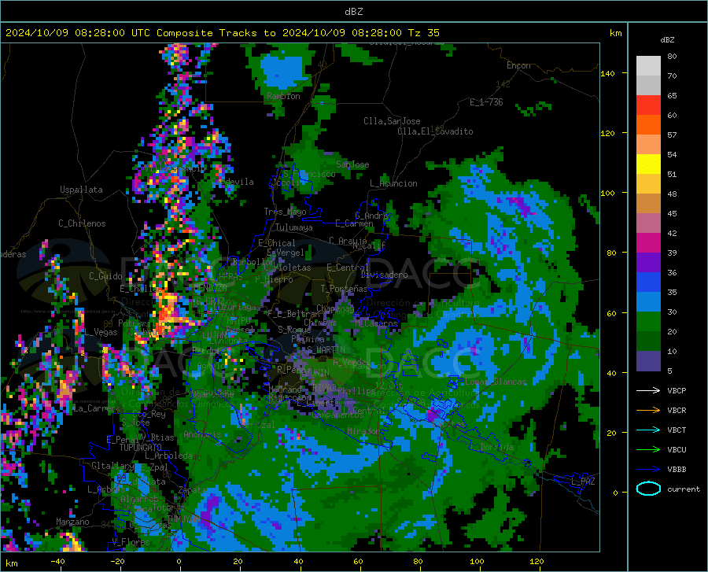The height and width of the screenshot is (572, 708).
Task: Click the Ramblon label on the map
Action: 283,96
